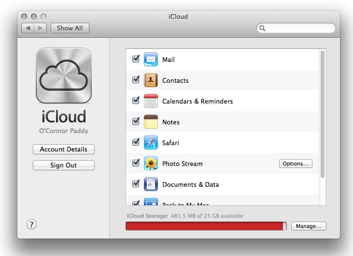Open help with the question mark button

tap(31, 225)
